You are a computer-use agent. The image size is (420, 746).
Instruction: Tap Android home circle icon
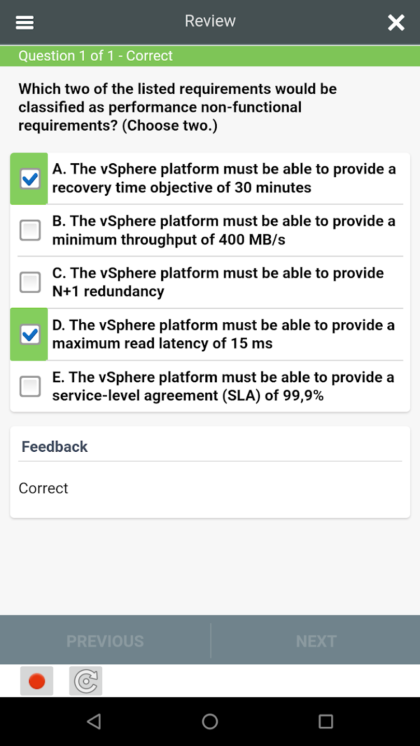[210, 721]
